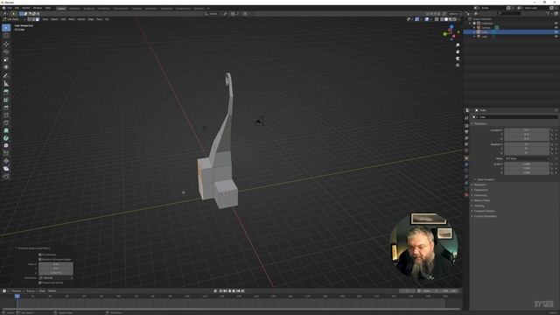Open the File menu

tap(10, 8)
